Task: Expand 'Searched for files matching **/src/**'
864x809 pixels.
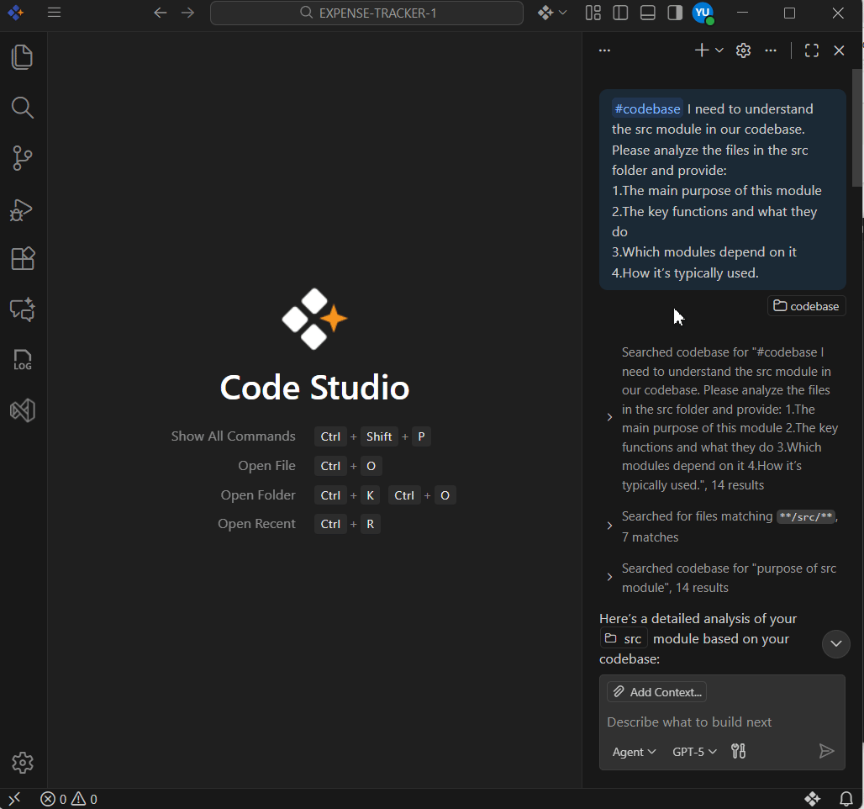Action: tap(609, 526)
